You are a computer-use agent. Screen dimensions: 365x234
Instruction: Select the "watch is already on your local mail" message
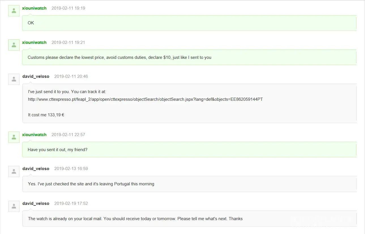point(135,219)
